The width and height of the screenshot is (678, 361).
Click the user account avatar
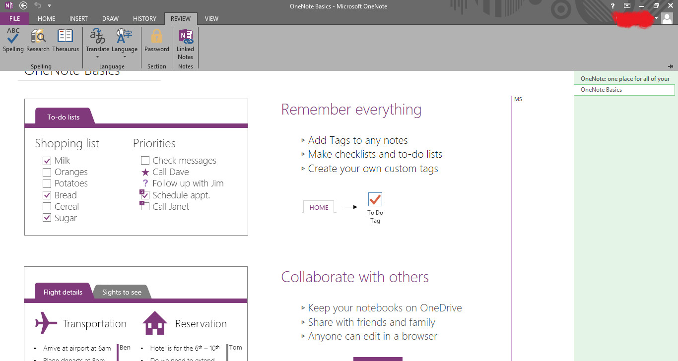667,18
